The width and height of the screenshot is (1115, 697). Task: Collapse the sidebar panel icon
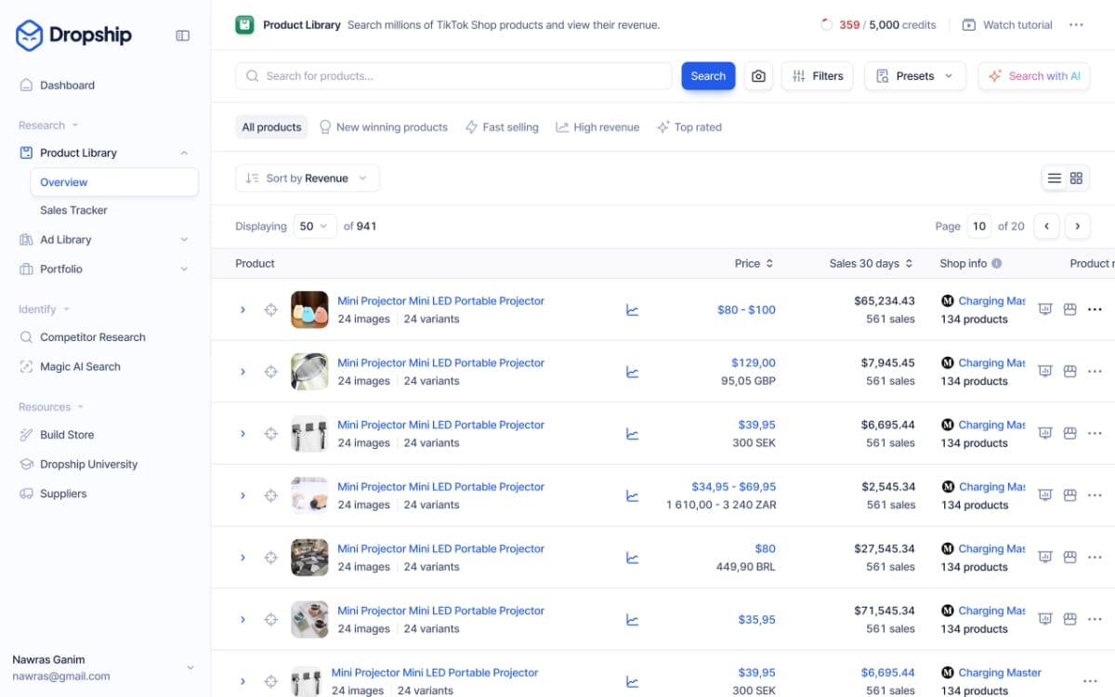coord(183,35)
